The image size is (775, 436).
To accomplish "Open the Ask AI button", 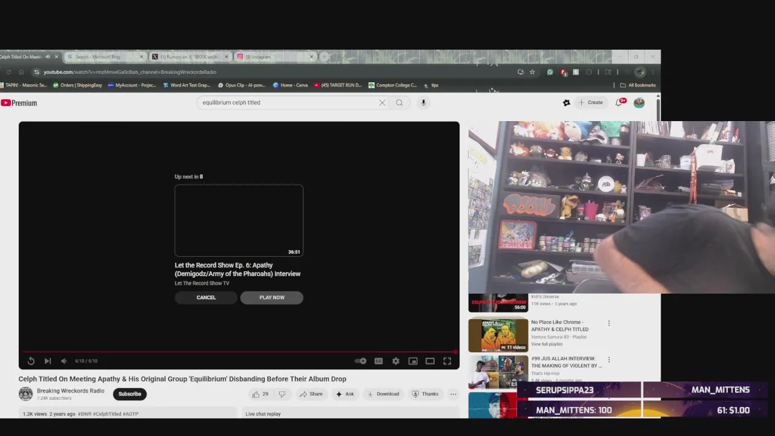I will click(x=345, y=394).
